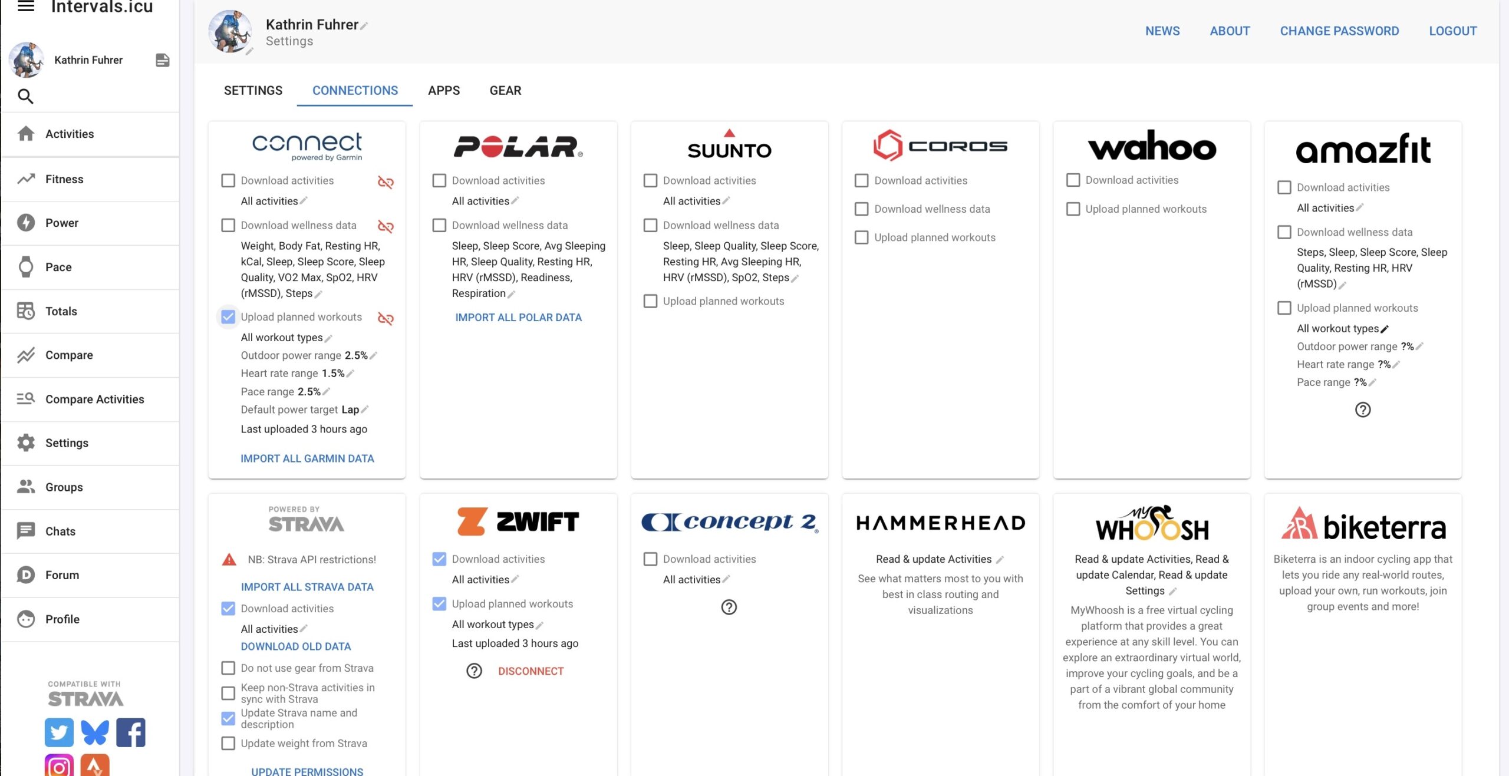Screen dimensions: 1509x776
Task: Edit Garmin All workout types selection
Action: coord(328,338)
